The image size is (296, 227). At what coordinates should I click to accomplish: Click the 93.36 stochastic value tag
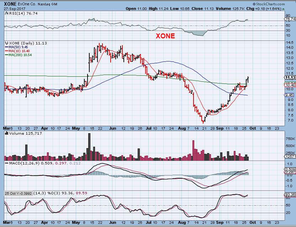coord(290,195)
